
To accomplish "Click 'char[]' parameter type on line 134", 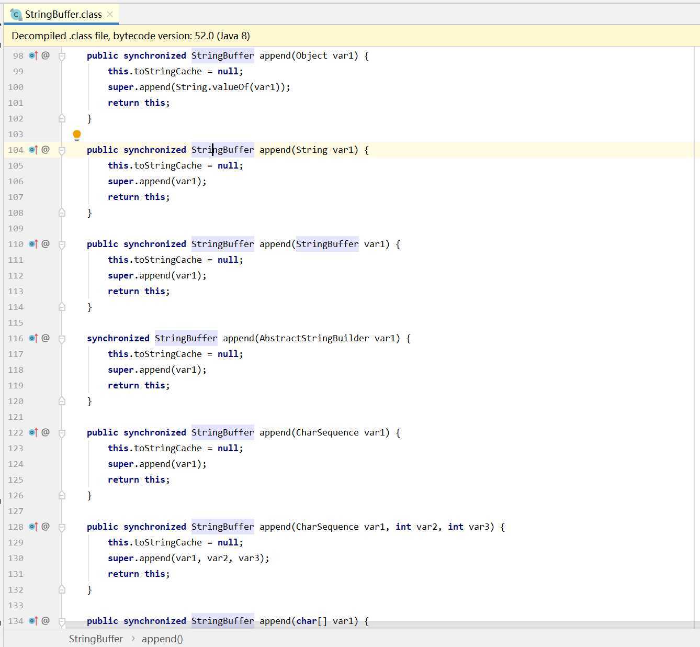I will (312, 621).
